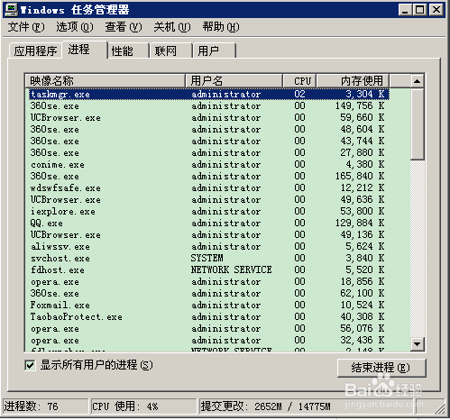Select the wdswfsafe.exe process
Screen dimensions: 450x420
point(209,187)
